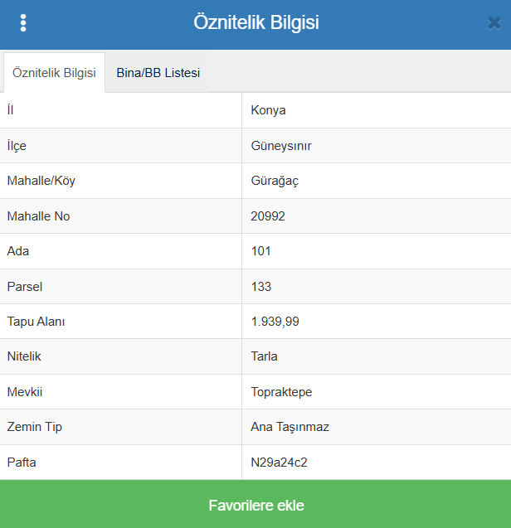The width and height of the screenshot is (511, 528).
Task: Select the Mevkii value Topraktepe
Action: 281,392
